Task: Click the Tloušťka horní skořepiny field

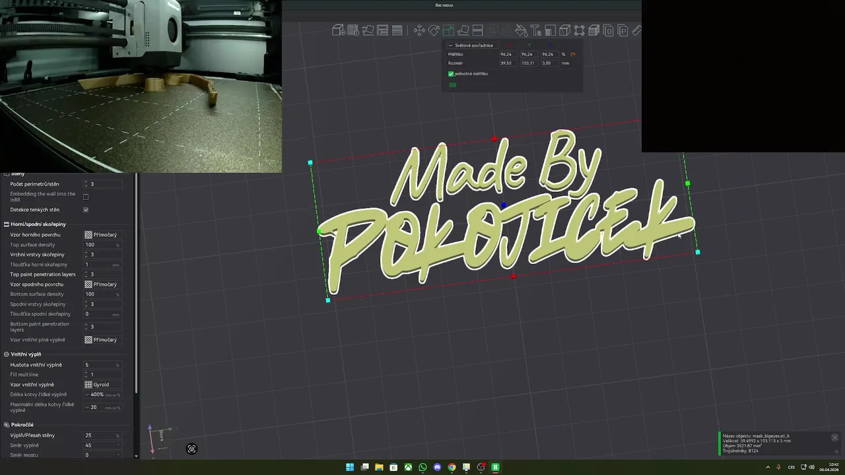Action: point(102,265)
